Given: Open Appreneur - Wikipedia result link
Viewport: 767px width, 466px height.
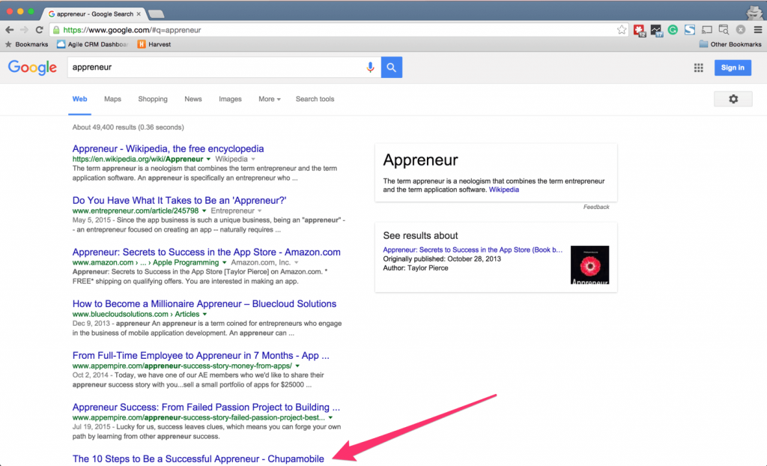Looking at the screenshot, I should pos(169,149).
